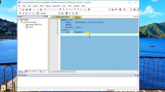
Task: Click the Comment selection icon
Action: [81, 9]
